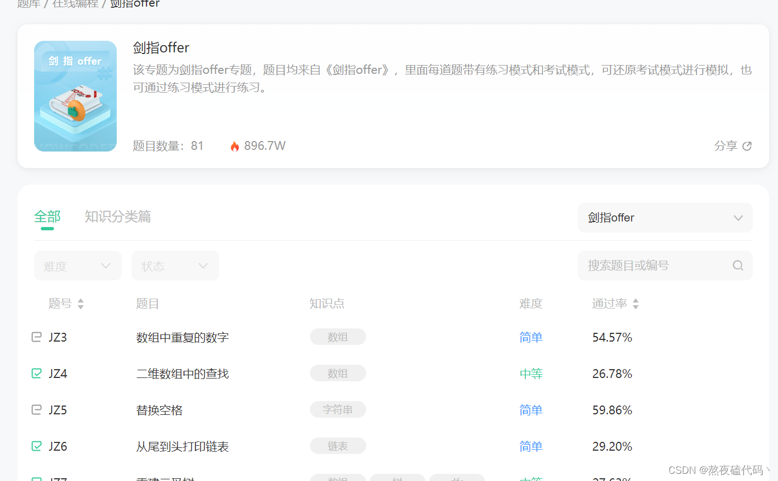
Task: Click the JZ5 status icon
Action: 36,409
